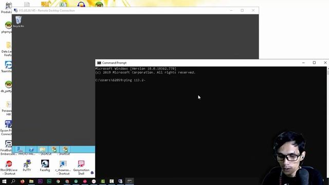
Task: Open Recycle Bin in the Remote Desktop window
Action: pos(19,22)
